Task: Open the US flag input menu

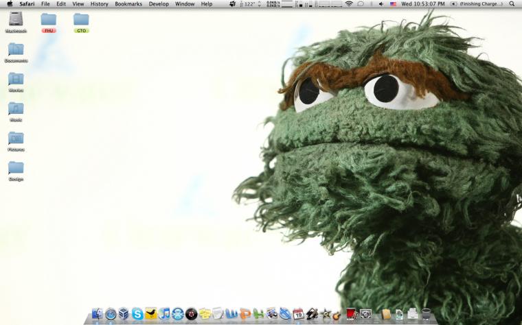Action: point(393,4)
